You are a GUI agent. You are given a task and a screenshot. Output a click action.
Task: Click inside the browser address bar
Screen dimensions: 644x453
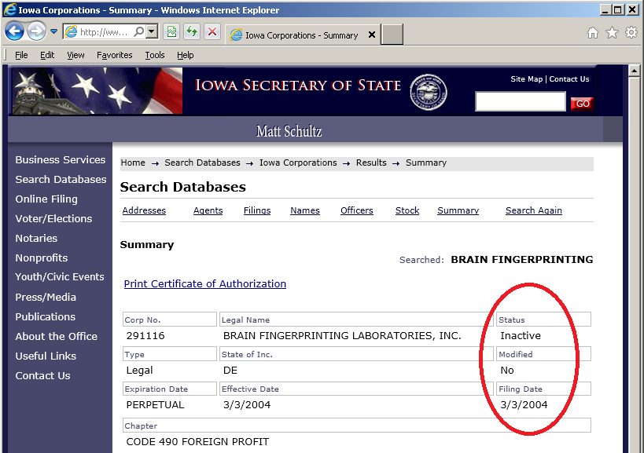(x=105, y=31)
